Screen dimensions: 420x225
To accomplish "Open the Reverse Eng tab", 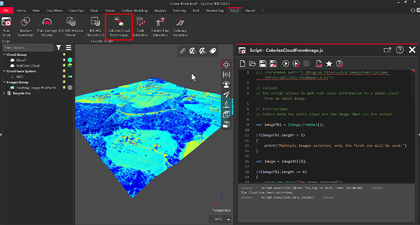I will (215, 11).
